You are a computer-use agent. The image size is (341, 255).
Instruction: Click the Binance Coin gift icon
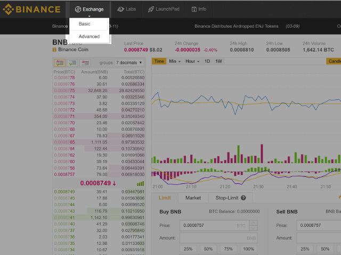[54, 49]
